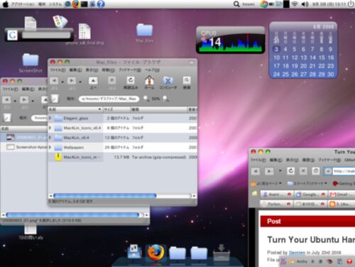Go back in the Firefox window

[256, 171]
